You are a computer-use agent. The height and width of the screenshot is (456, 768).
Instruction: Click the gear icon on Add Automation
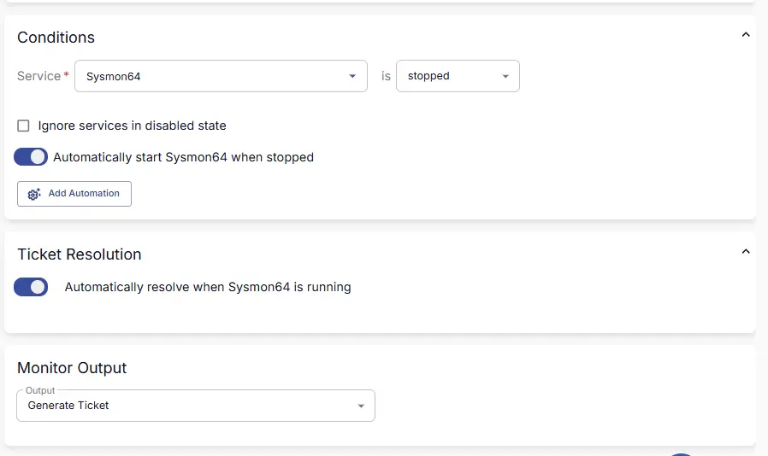34,194
